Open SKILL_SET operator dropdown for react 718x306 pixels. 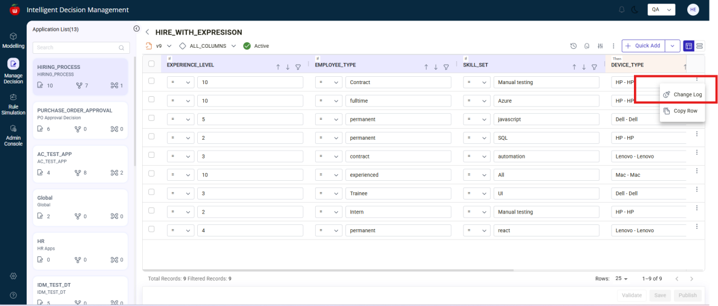pyautogui.click(x=477, y=230)
